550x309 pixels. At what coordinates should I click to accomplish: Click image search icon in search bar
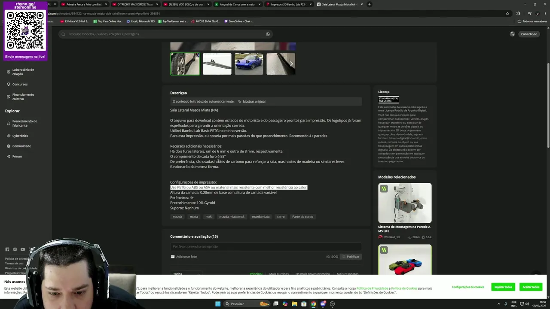tap(268, 34)
